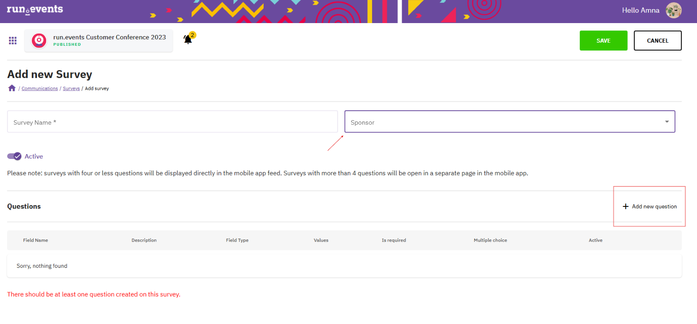Click the Field Type column header

237,240
